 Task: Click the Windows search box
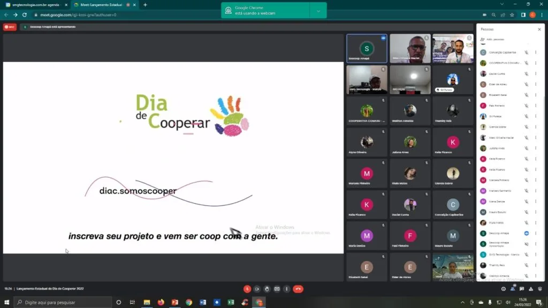click(x=63, y=303)
